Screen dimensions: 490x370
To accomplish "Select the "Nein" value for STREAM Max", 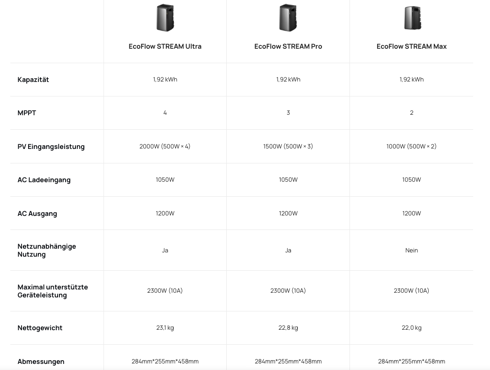I will [x=411, y=251].
